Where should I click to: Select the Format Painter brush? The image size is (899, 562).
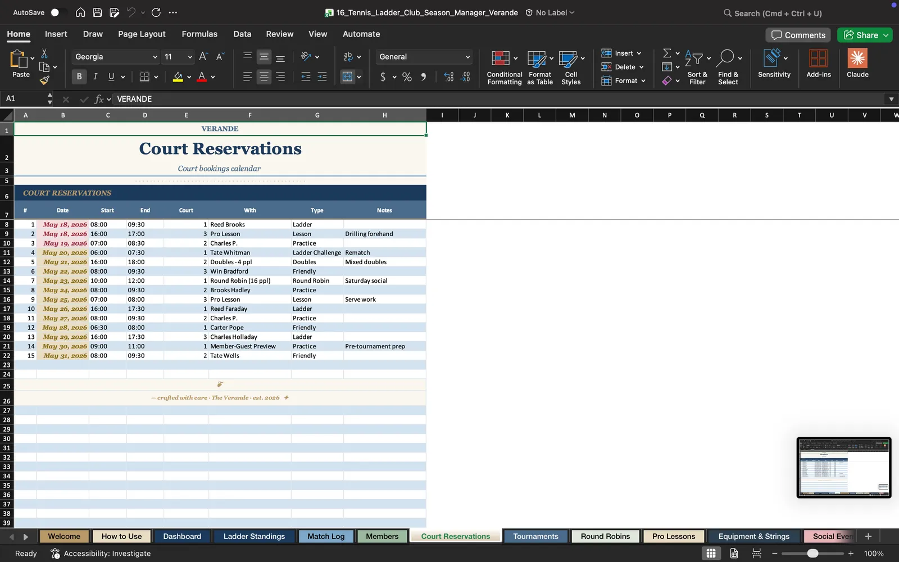[x=44, y=80]
